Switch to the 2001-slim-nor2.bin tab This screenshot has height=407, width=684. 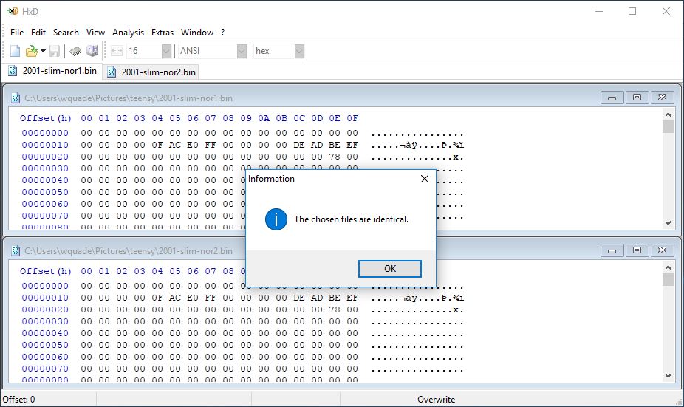point(151,72)
